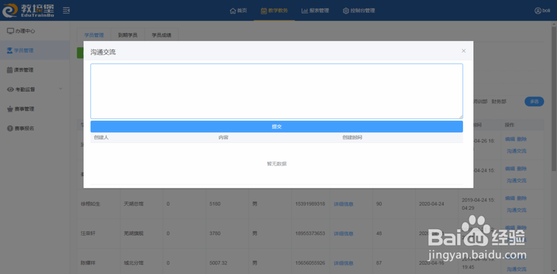Open the 控制台管理 top menu
The height and width of the screenshot is (274, 557).
point(359,11)
